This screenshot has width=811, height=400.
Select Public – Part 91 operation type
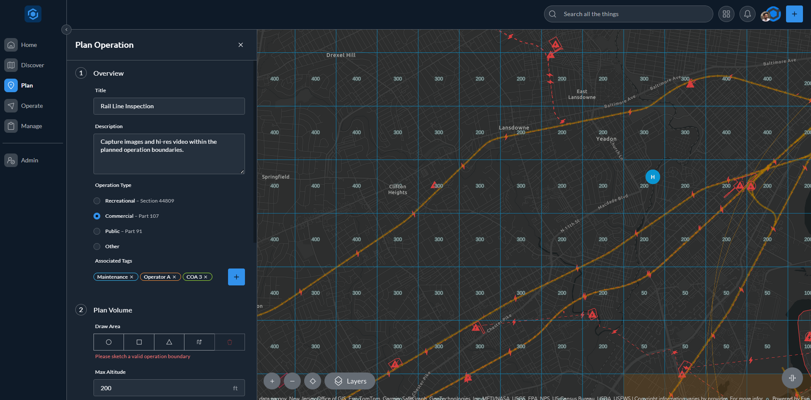[x=97, y=231]
